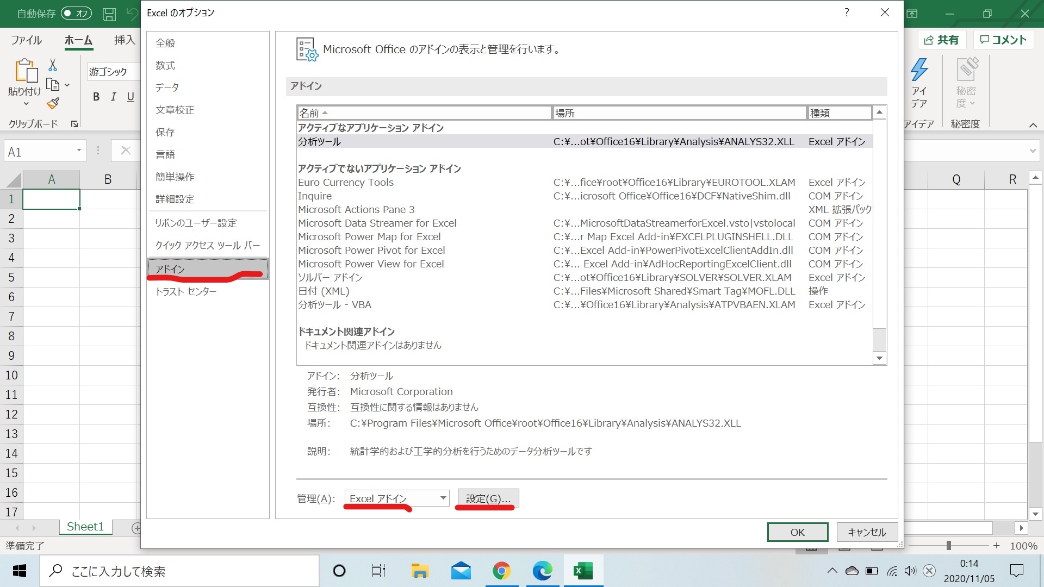This screenshot has height=587, width=1044.
Task: Click the Paste clipboard icon
Action: point(25,71)
